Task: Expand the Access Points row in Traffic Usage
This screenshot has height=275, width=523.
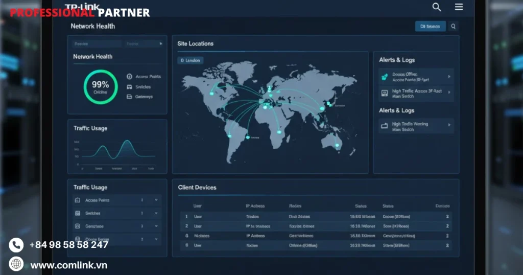Action: coord(156,200)
